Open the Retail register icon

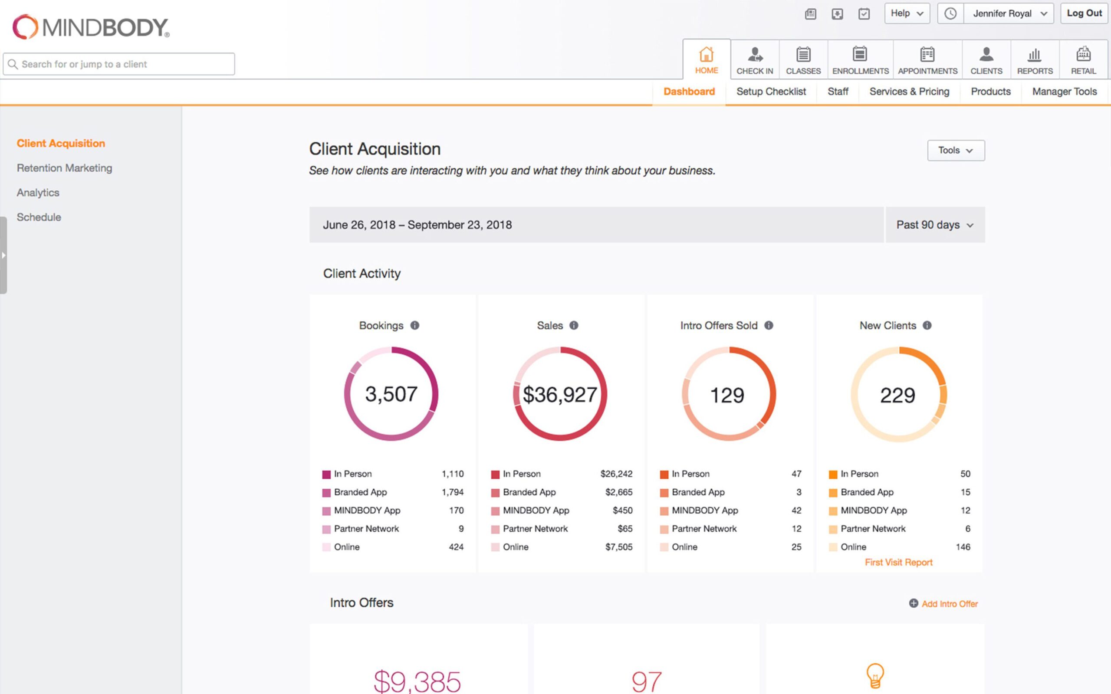[x=1083, y=55]
